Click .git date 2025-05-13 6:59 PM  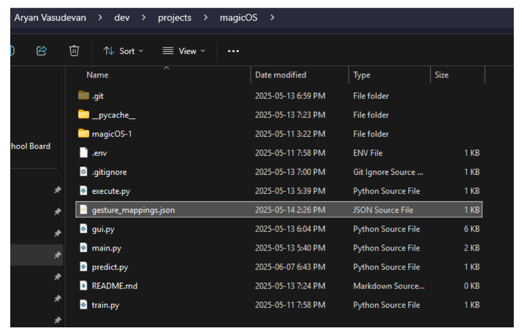coord(290,96)
